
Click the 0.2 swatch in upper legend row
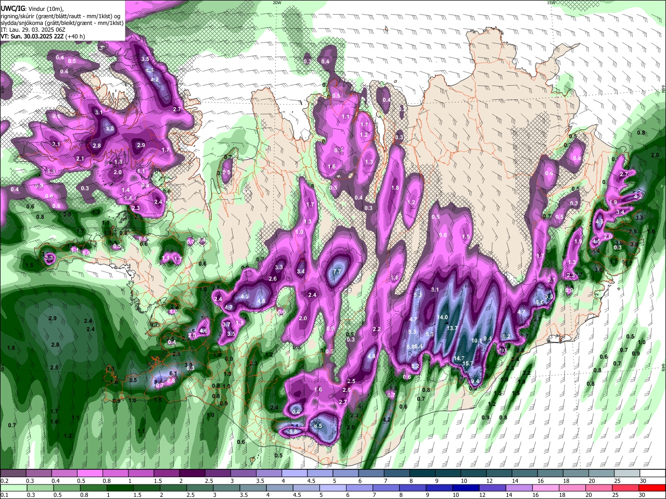pyautogui.click(x=13, y=474)
